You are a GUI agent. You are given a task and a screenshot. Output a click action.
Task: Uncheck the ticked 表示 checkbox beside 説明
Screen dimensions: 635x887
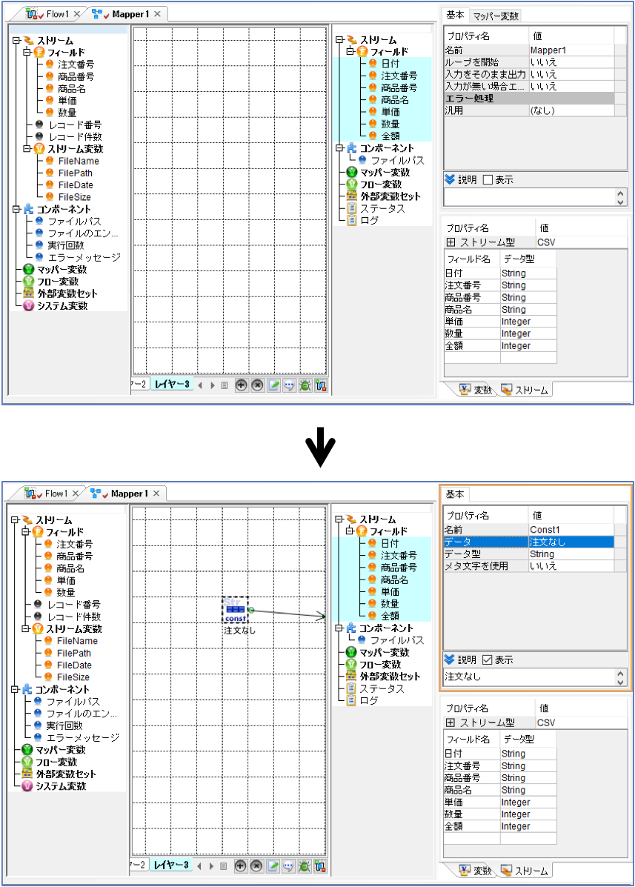(488, 660)
